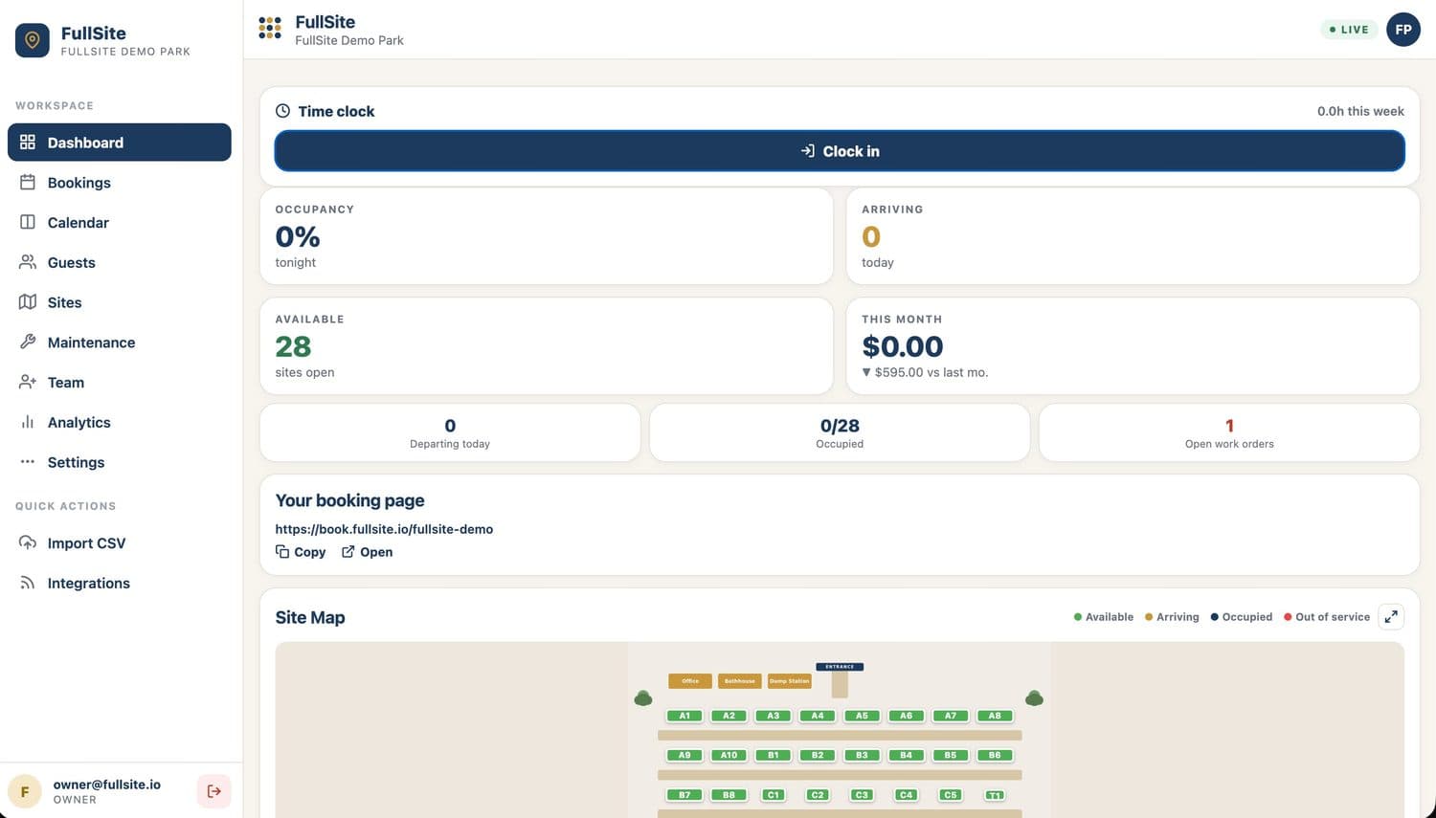Click the Bathhouse building on the map
1436x818 pixels.
coord(740,681)
